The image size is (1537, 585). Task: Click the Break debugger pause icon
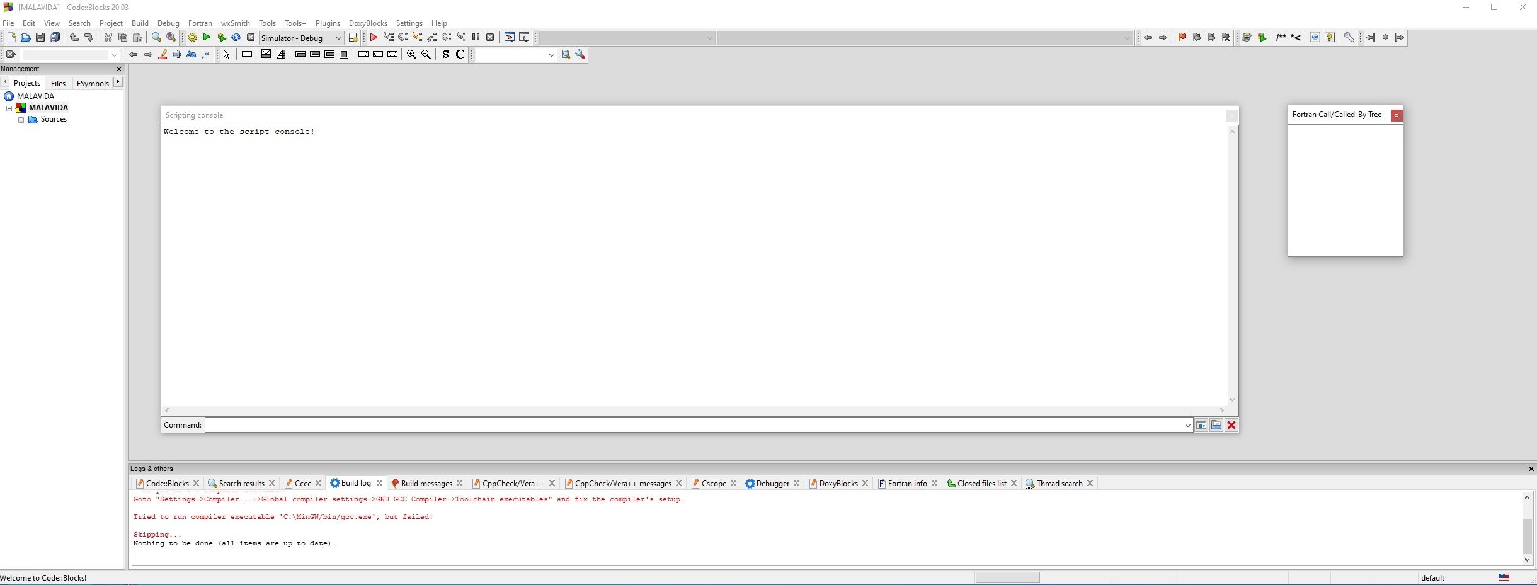tap(476, 37)
